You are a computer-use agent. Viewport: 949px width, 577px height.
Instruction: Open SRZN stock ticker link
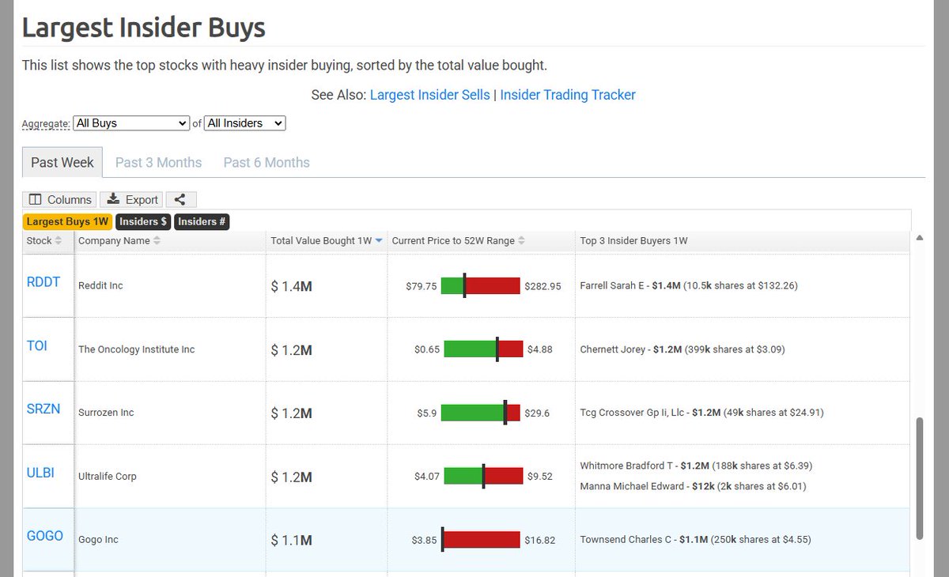[x=43, y=409]
